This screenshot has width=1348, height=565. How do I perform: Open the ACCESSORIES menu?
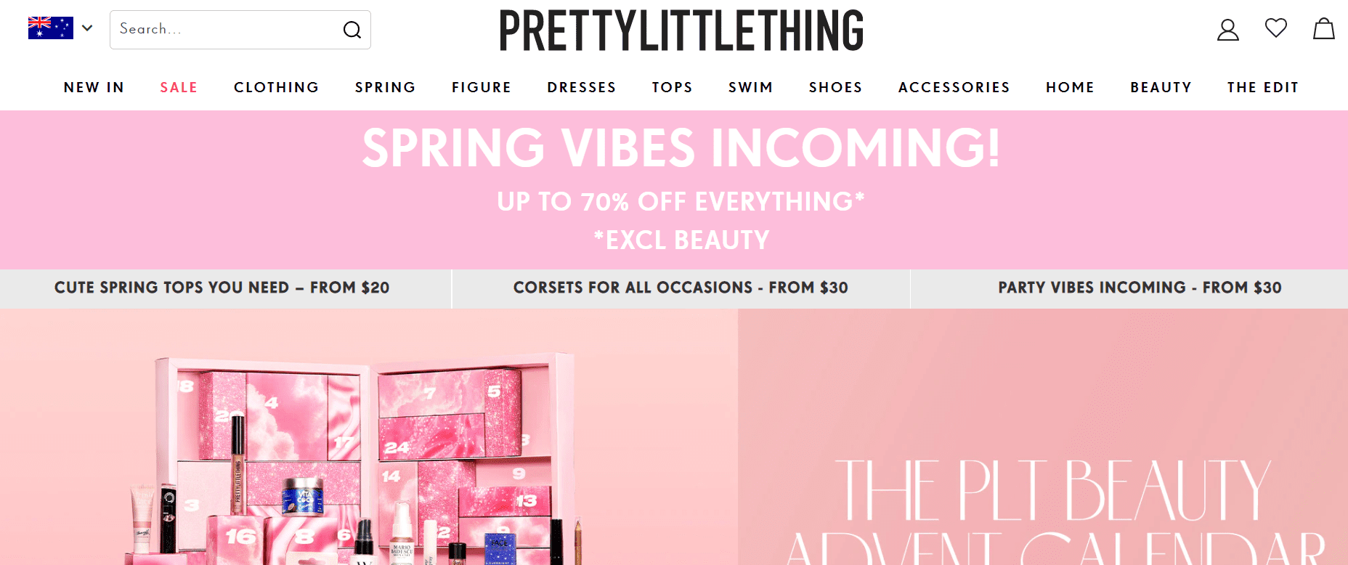(x=954, y=87)
